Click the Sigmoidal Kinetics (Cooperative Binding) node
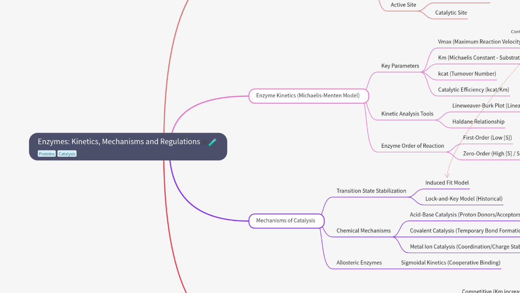The image size is (520, 293). click(x=451, y=263)
